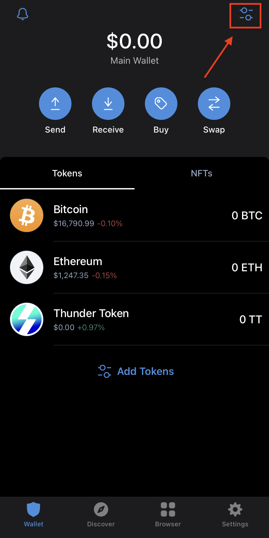Tap the Main Wallet name label
This screenshot has width=269, height=538.
pos(134,61)
